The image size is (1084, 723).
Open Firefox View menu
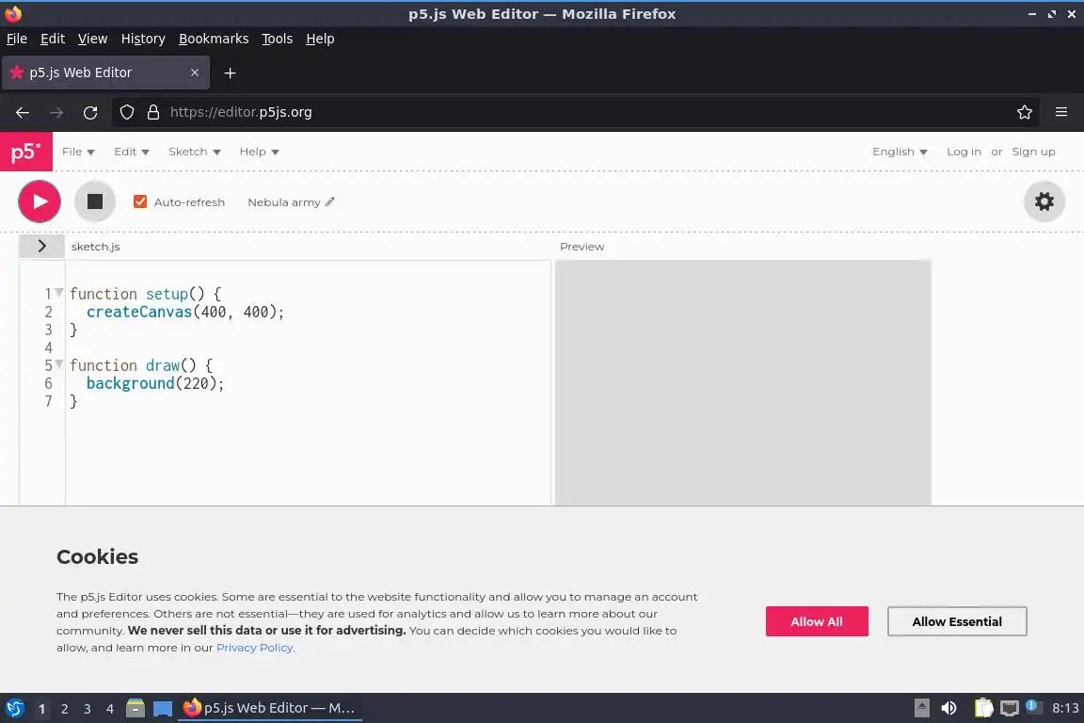(x=92, y=39)
